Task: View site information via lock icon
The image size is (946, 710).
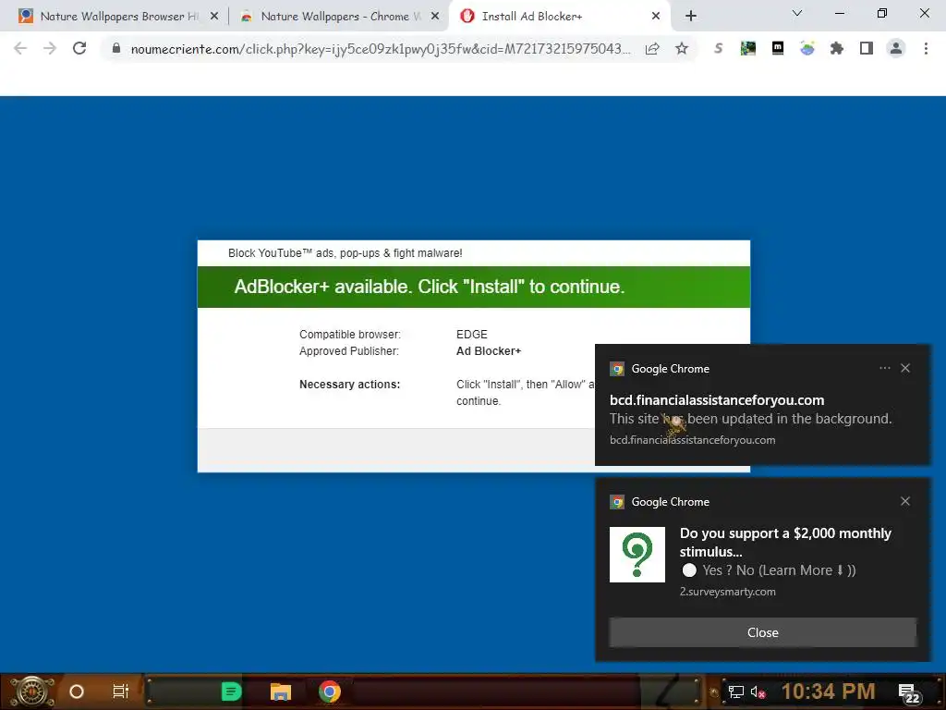Action: (116, 48)
